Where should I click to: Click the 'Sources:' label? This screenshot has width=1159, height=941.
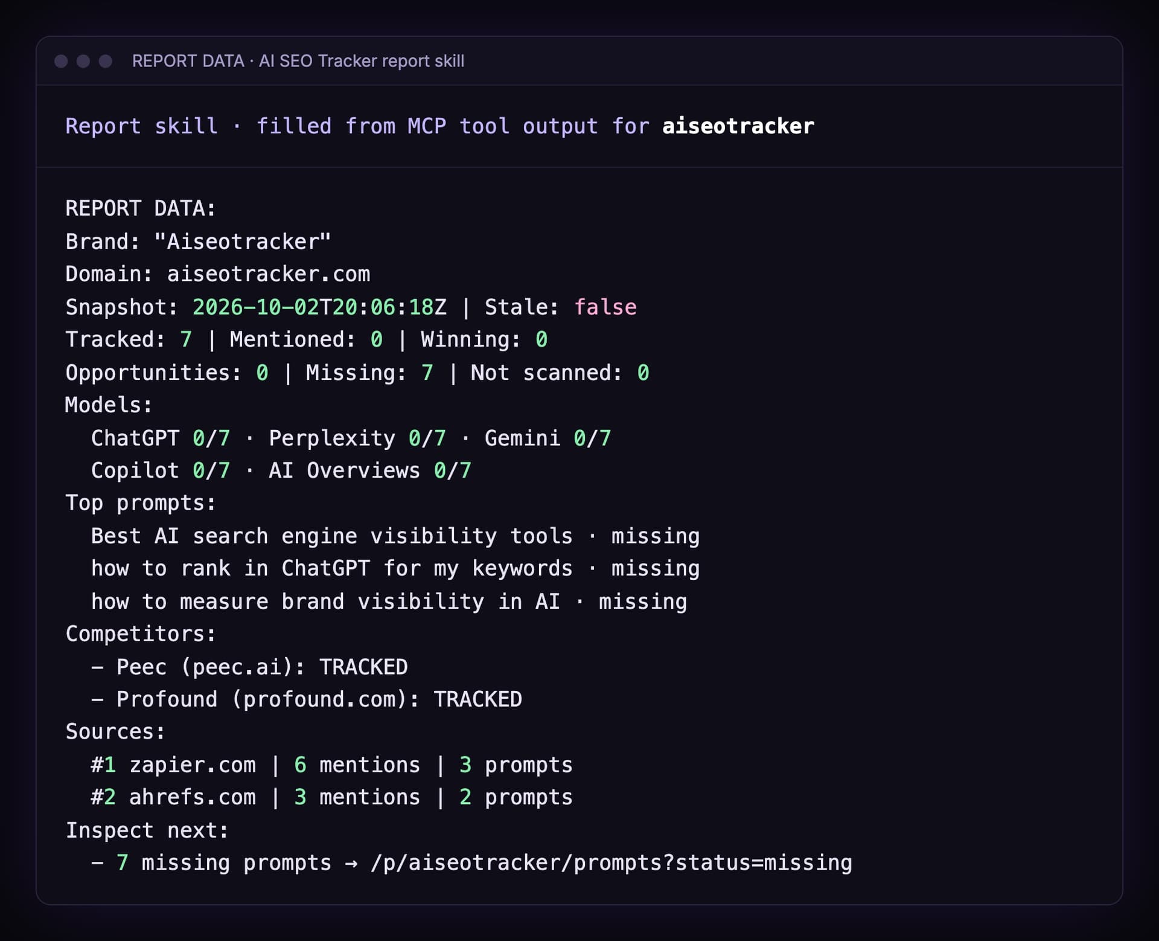(x=115, y=732)
